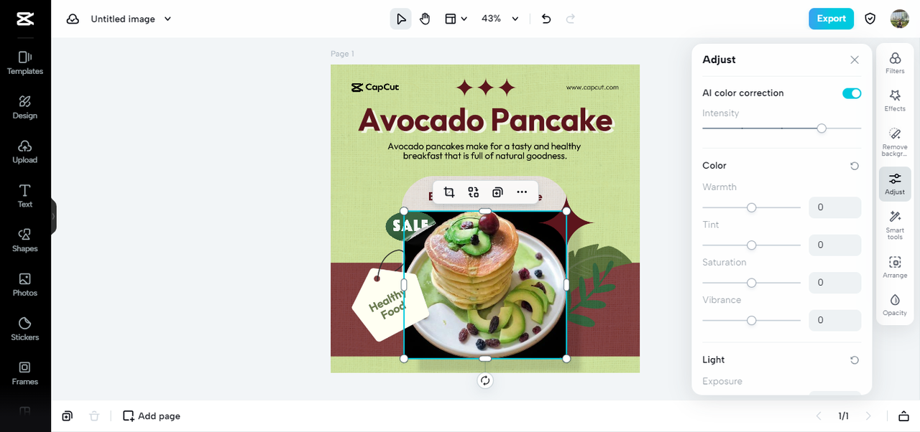Open the Smart tools option

895,225
